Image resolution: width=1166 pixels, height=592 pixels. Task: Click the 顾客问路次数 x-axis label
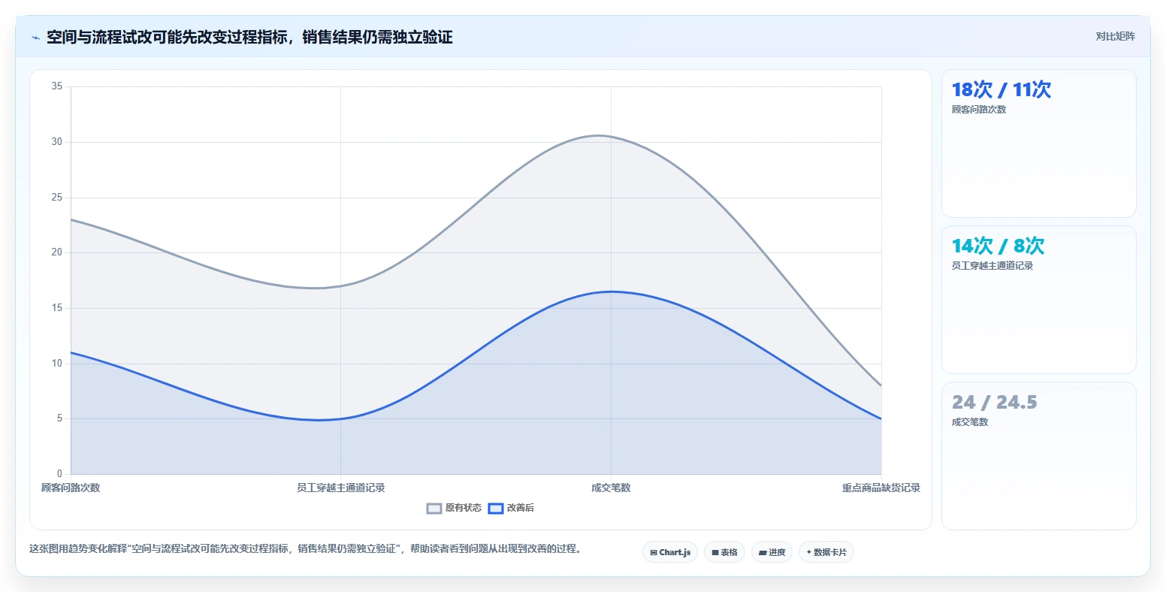click(x=71, y=488)
